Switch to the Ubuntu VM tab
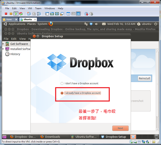Screen dimensions: 161x145 [x=28, y=19]
